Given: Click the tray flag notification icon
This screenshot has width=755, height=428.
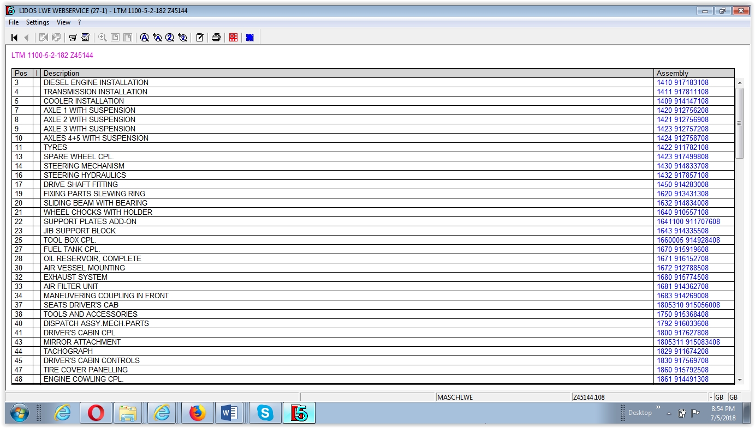Looking at the screenshot, I should point(695,413).
